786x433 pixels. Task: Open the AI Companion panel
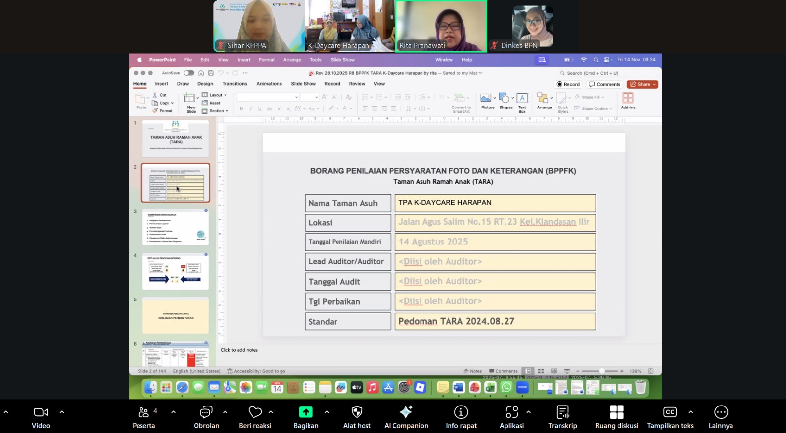pyautogui.click(x=406, y=412)
